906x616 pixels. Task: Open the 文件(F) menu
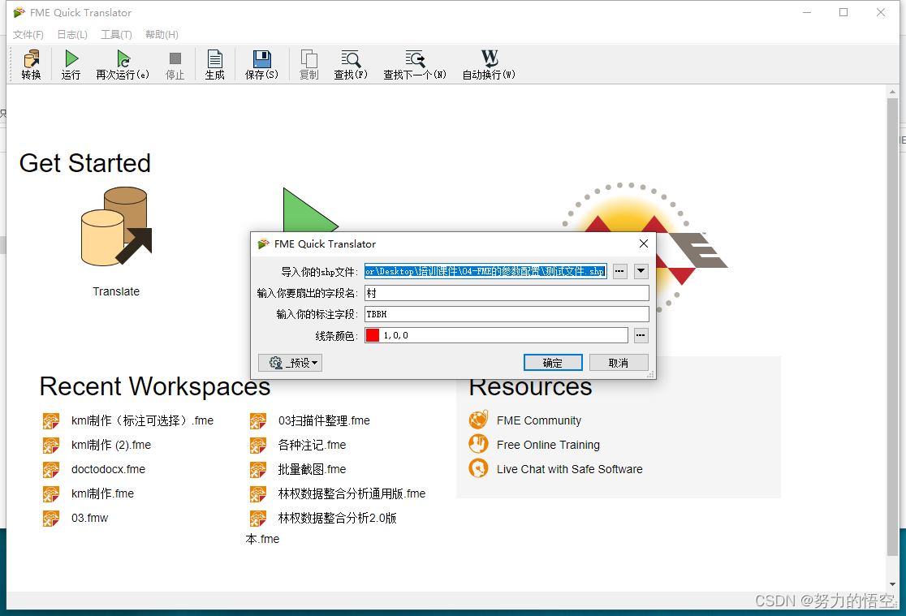[x=28, y=35]
